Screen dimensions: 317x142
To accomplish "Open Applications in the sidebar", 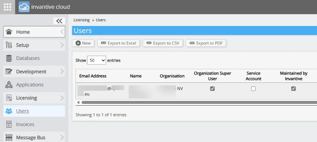I will [x=34, y=85].
